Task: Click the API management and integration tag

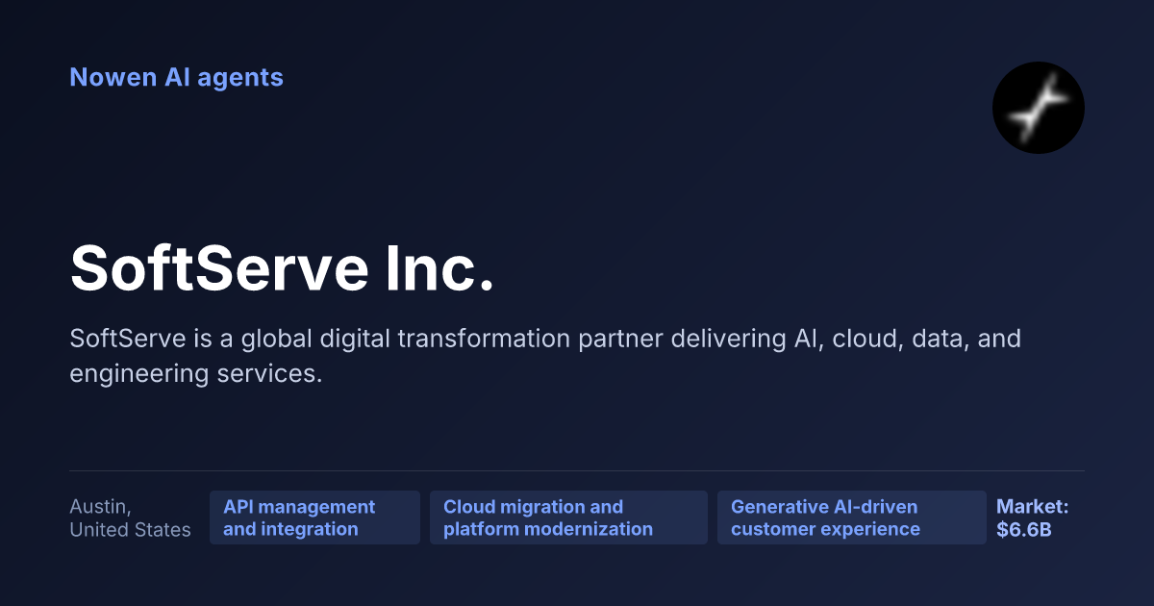Action: click(314, 518)
